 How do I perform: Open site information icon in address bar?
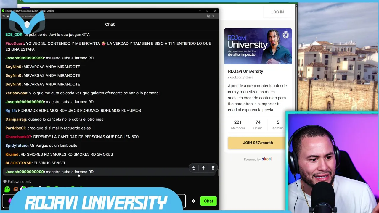pos(4,16)
